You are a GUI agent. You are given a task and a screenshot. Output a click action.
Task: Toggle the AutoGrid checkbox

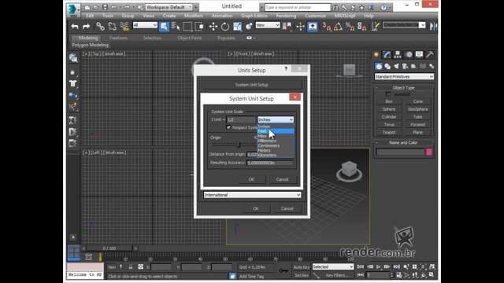point(388,94)
